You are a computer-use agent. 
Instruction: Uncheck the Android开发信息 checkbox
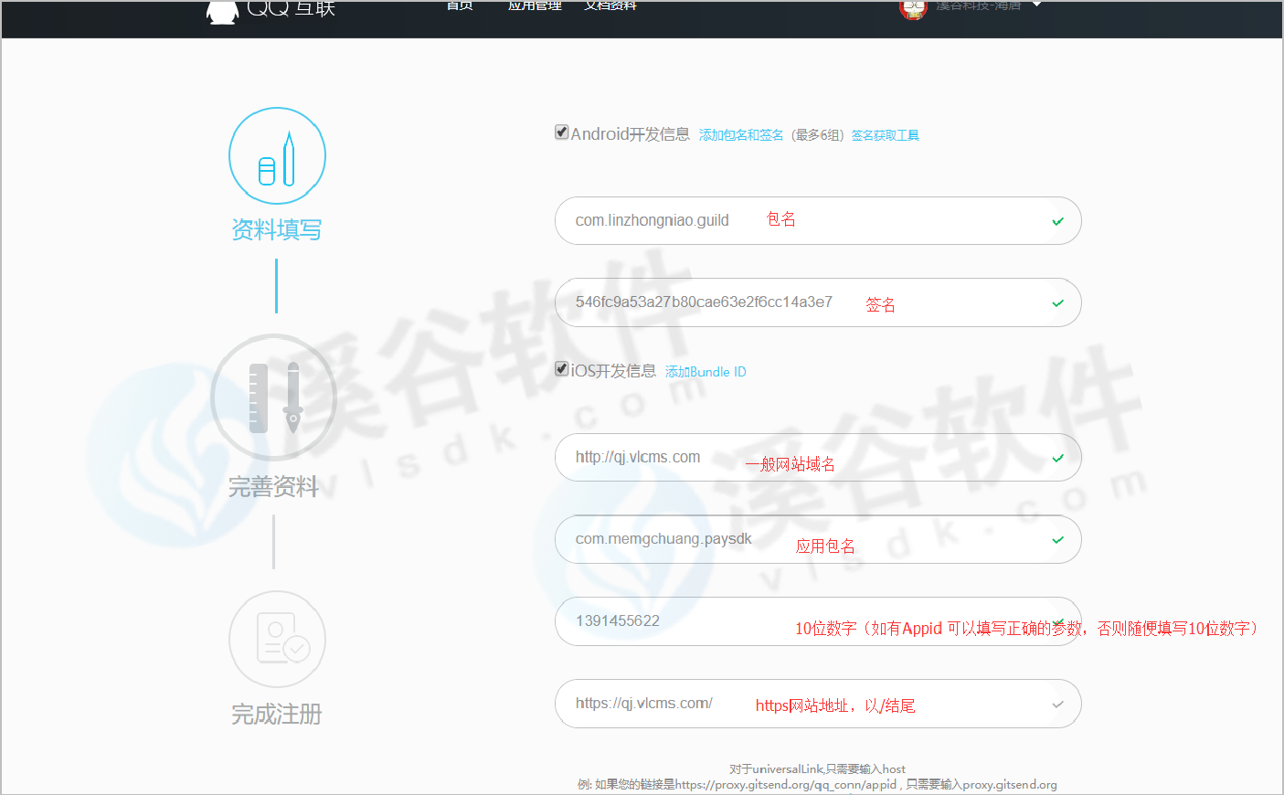(562, 132)
